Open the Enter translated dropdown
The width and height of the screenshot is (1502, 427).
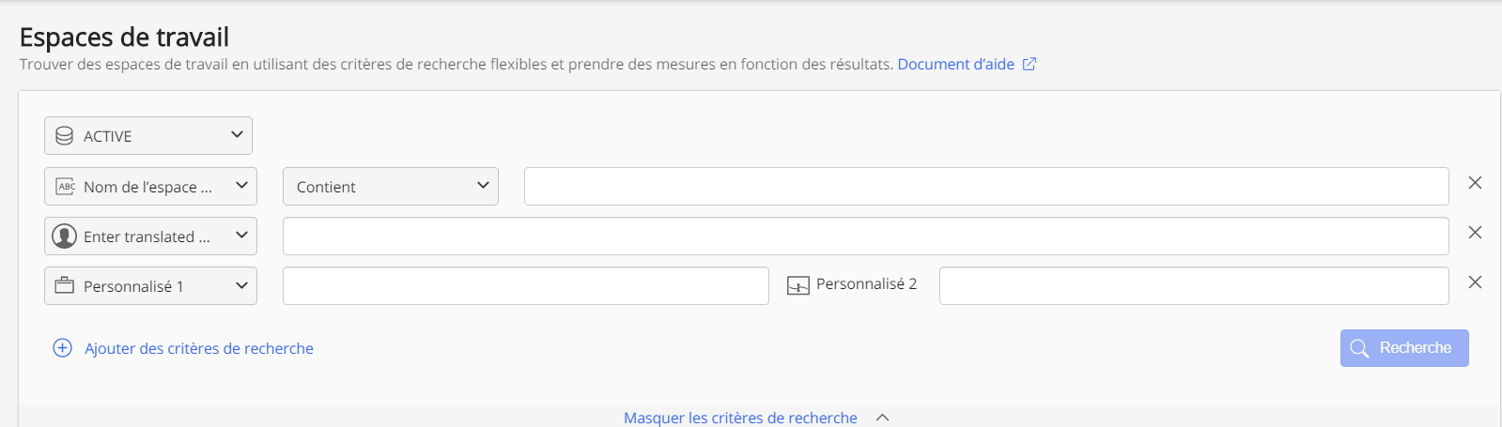click(241, 236)
